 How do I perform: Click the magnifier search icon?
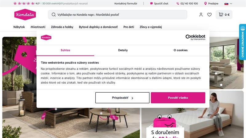pos(54,15)
